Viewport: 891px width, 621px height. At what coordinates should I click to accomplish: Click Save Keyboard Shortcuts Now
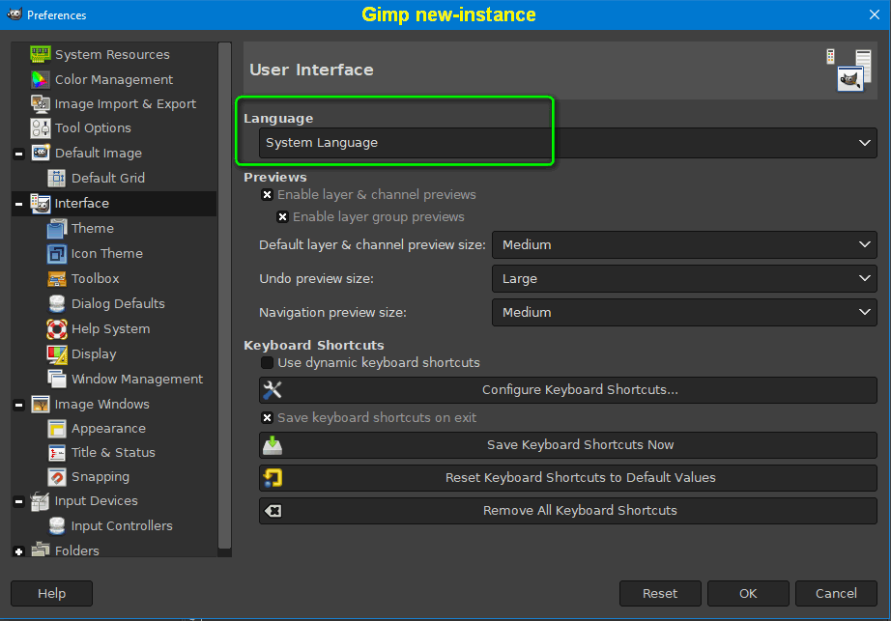coord(567,445)
